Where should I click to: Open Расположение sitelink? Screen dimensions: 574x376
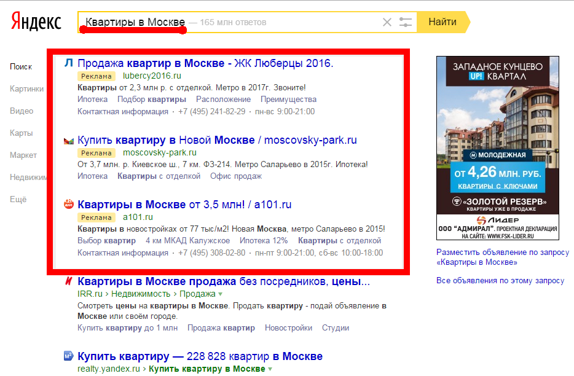click(x=223, y=99)
